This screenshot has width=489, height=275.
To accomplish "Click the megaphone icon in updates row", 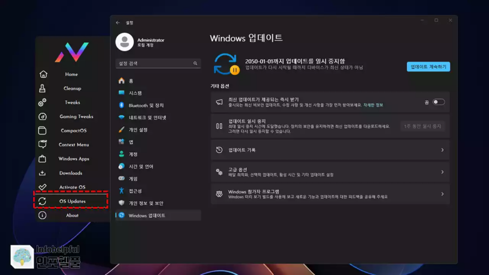I will coord(219,102).
